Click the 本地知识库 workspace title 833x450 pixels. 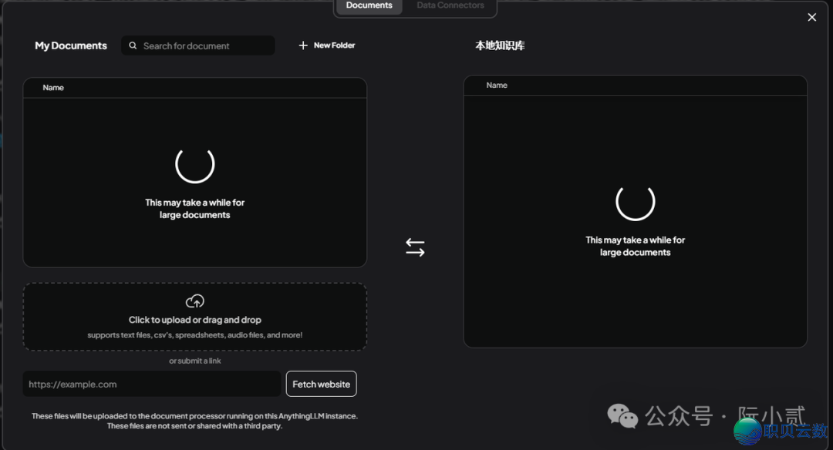point(500,45)
